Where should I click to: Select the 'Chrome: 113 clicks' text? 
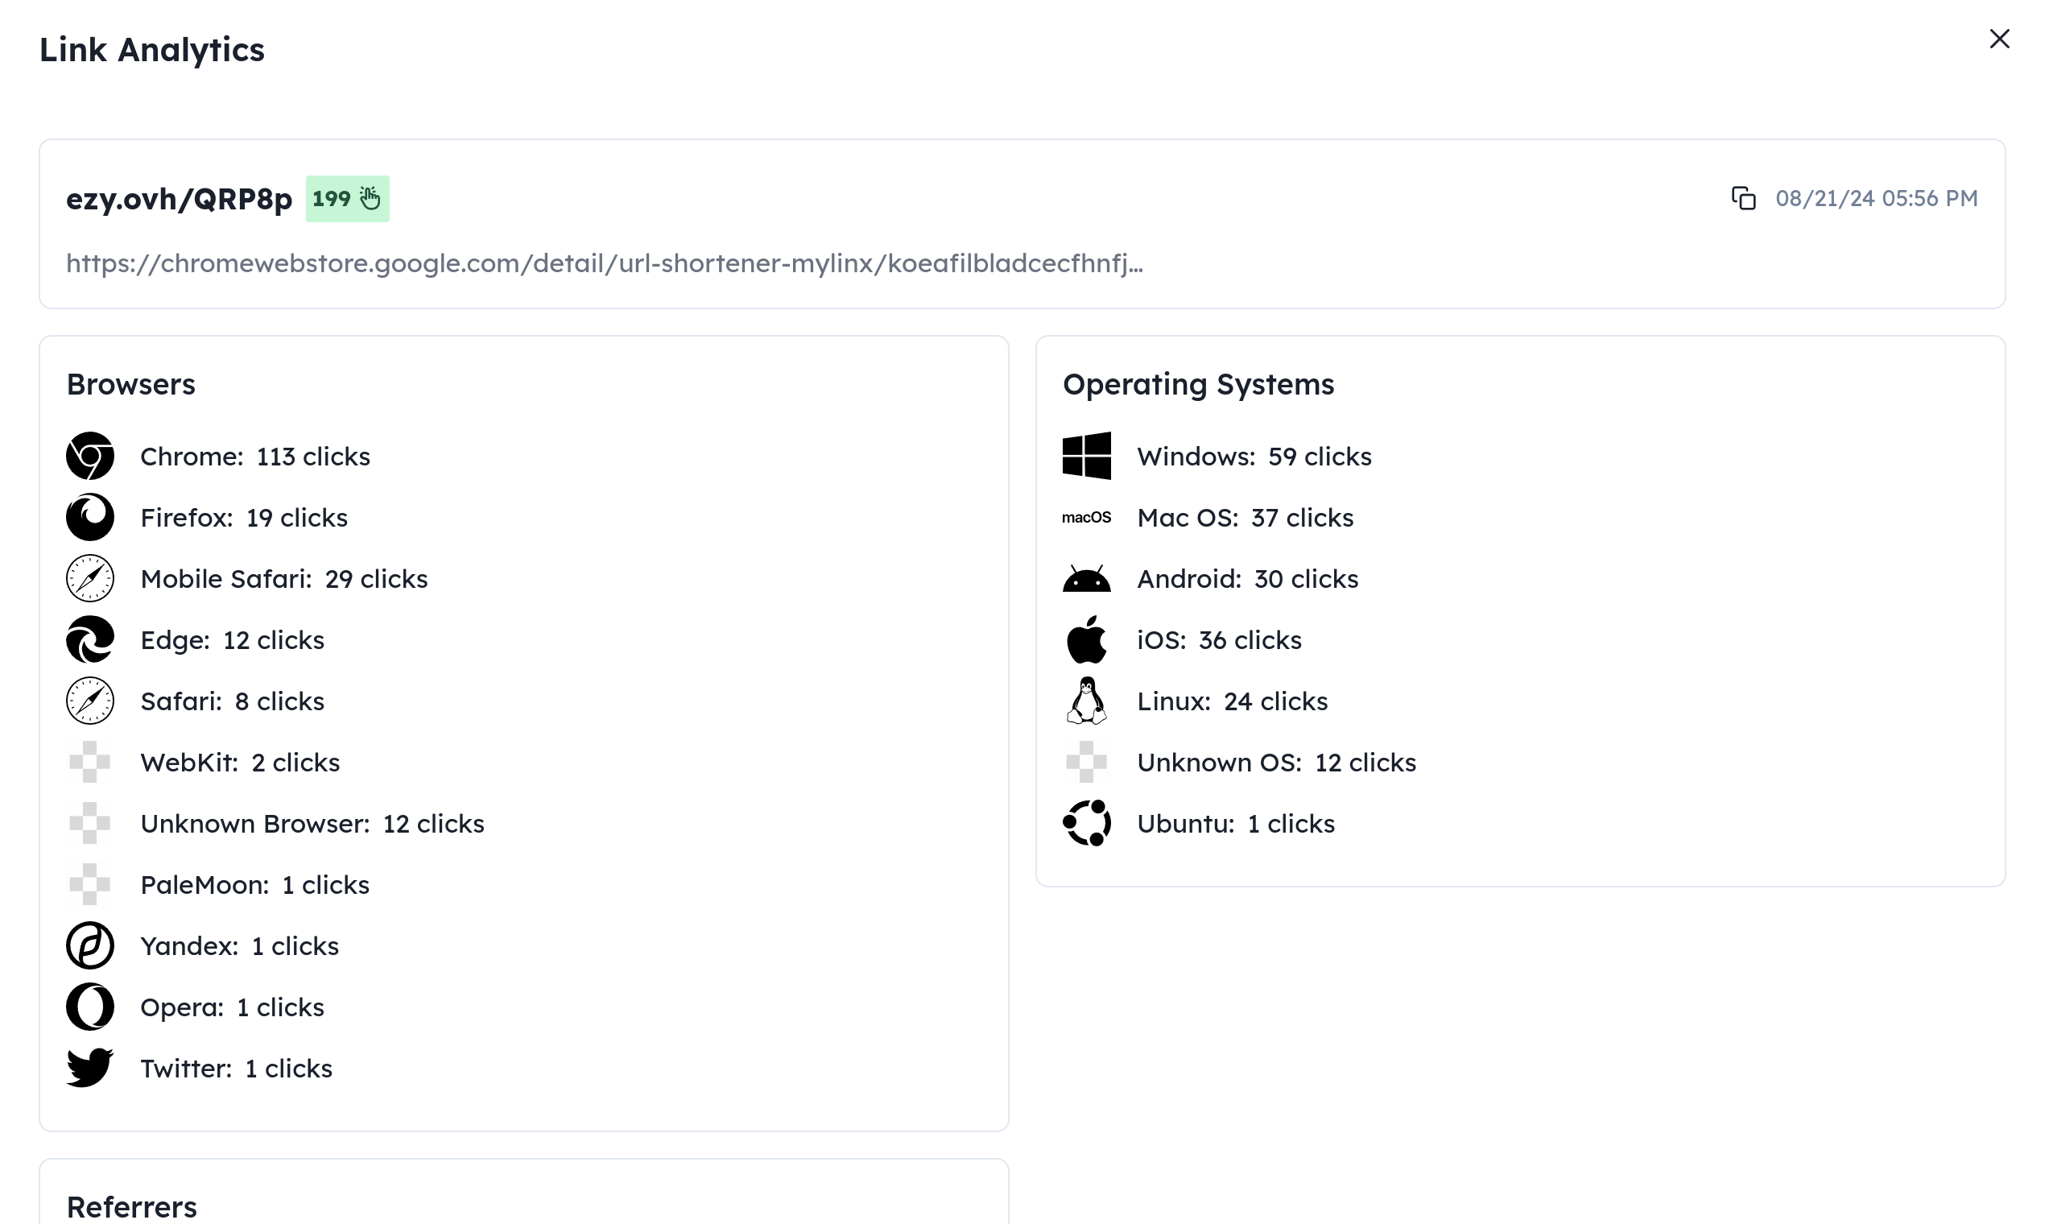click(x=254, y=456)
